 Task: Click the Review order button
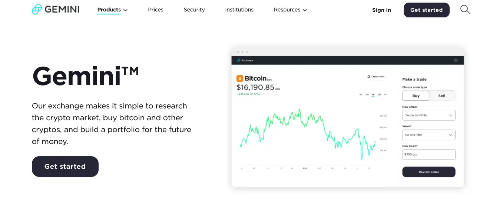point(429,172)
